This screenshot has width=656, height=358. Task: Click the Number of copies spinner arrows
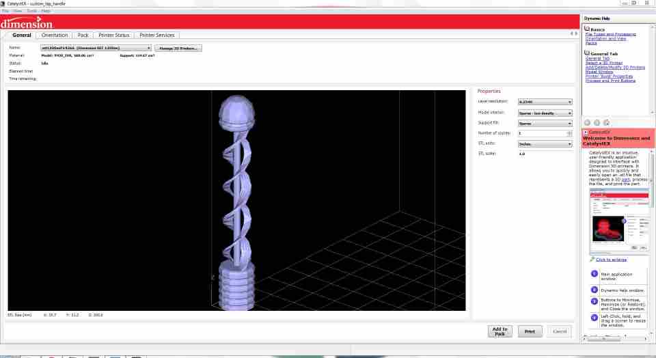(569, 133)
